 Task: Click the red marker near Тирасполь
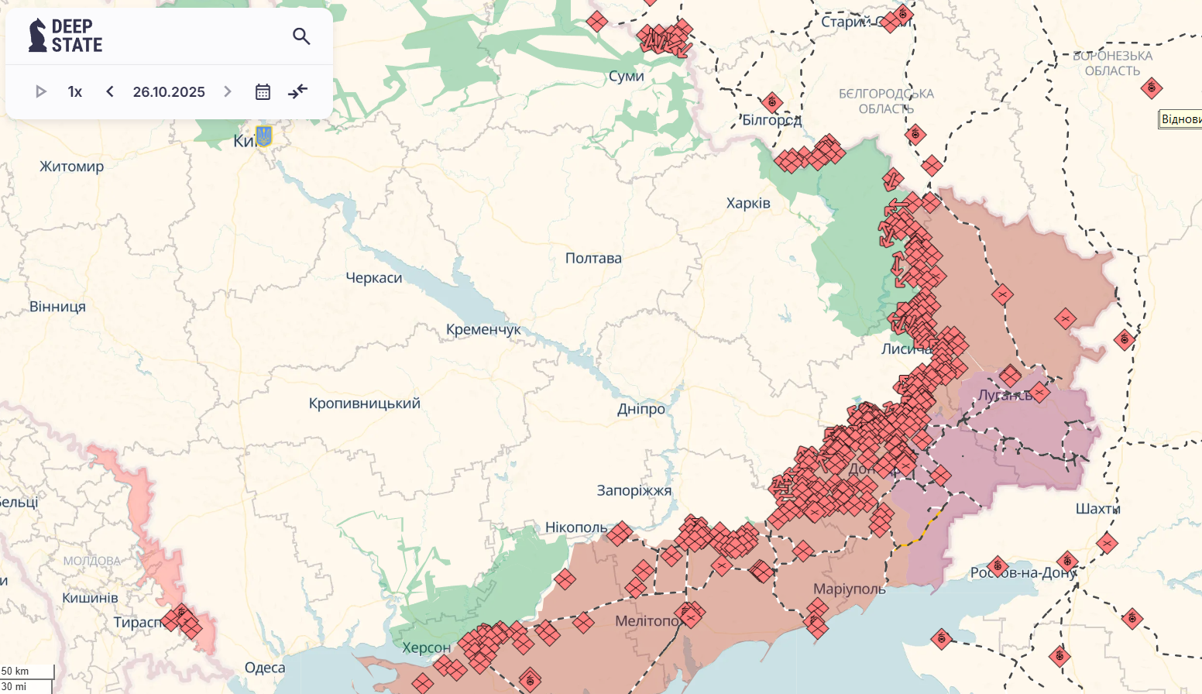(183, 617)
